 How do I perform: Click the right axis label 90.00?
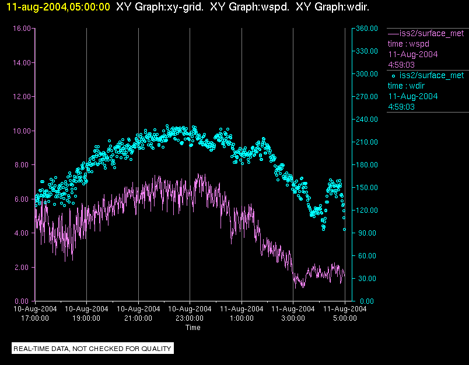coord(366,233)
